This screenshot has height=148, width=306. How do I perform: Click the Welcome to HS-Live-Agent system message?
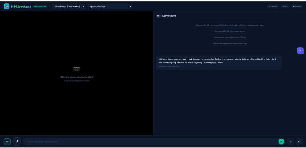230,25
